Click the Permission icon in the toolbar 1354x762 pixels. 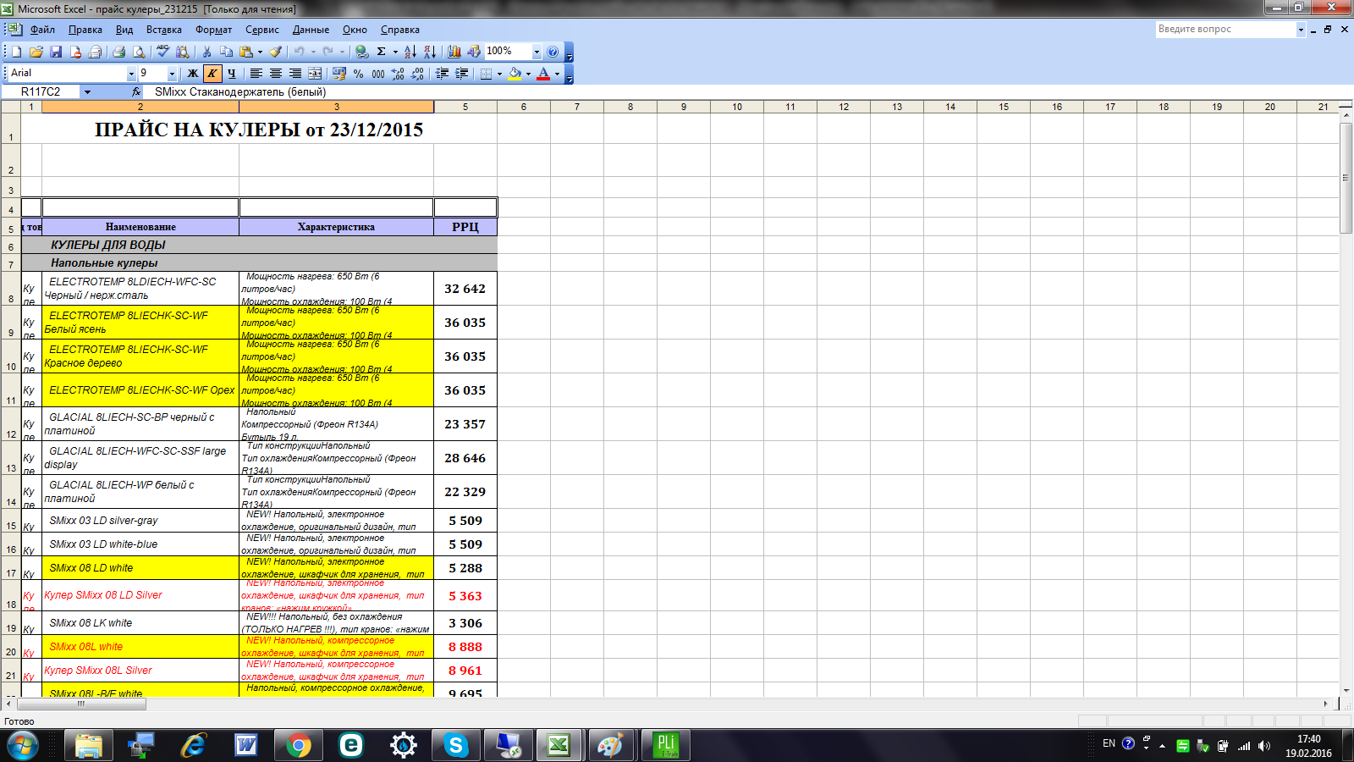[x=75, y=52]
